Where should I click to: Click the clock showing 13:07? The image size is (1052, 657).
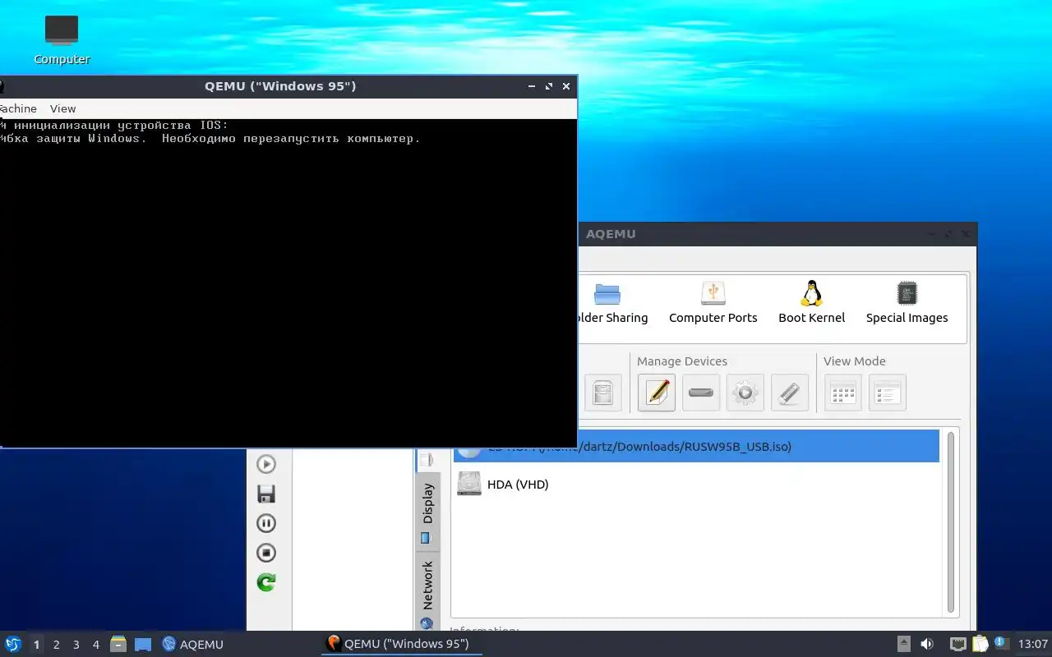pos(1032,644)
